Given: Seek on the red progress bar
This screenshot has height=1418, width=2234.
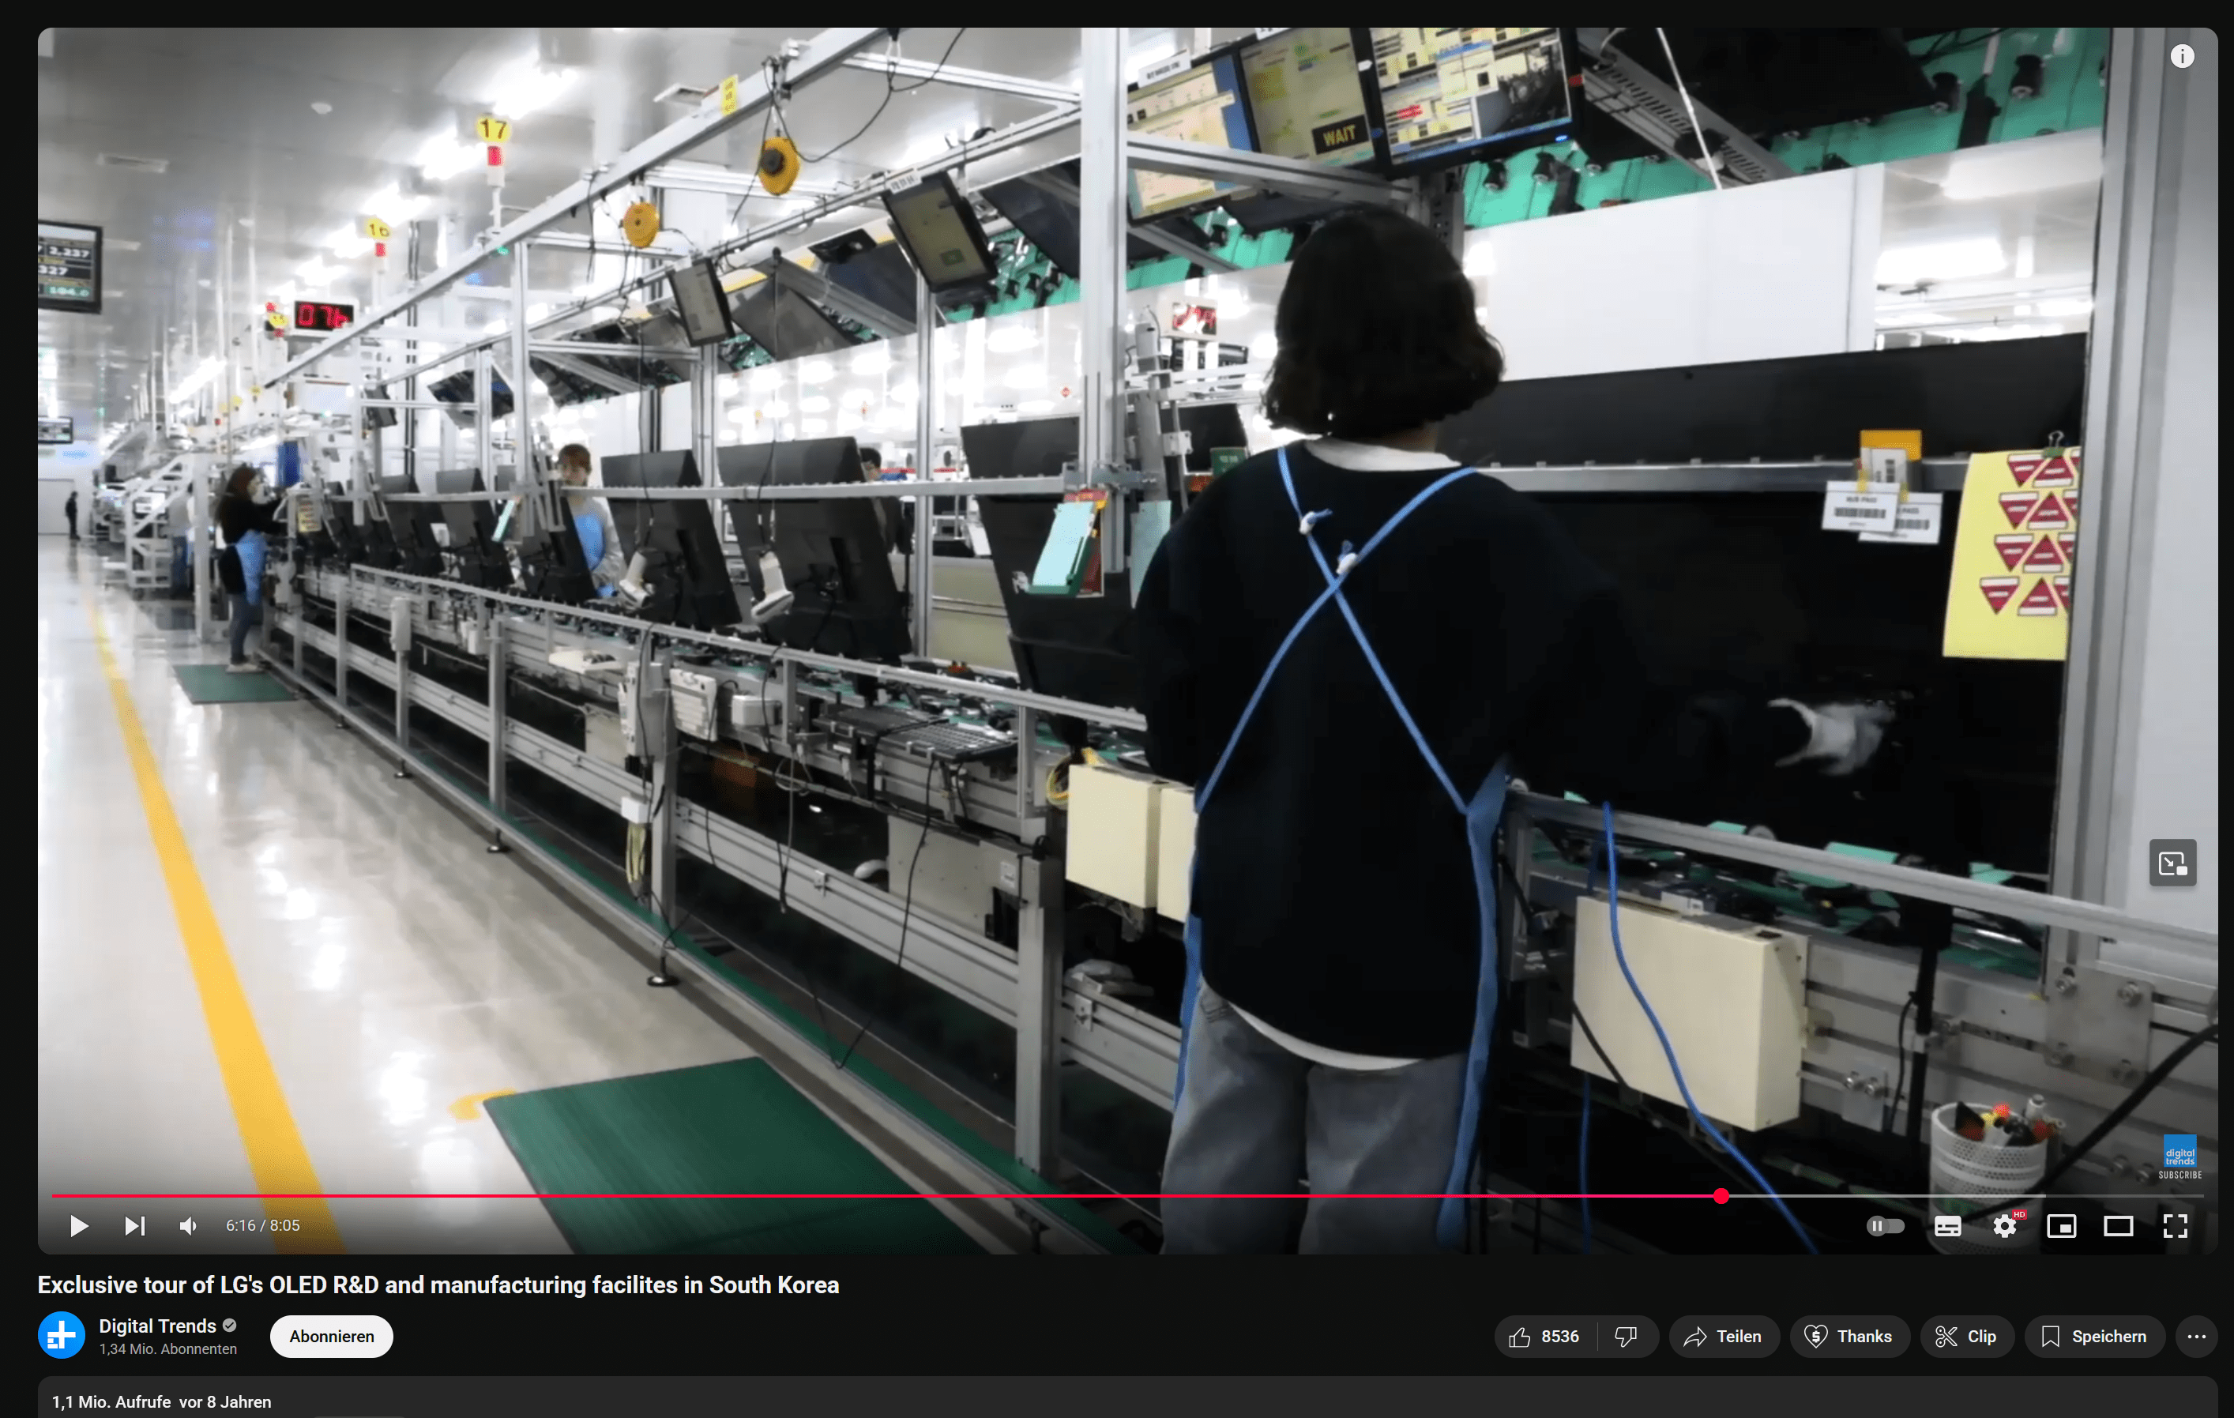Looking at the screenshot, I should (927, 1196).
